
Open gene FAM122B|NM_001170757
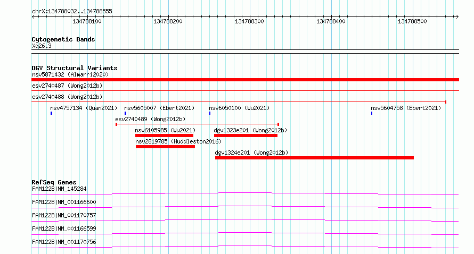(64, 215)
